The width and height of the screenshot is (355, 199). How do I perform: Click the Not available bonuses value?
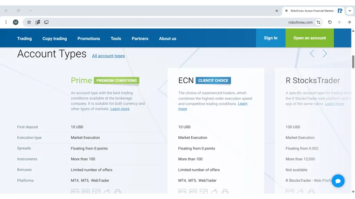[x=296, y=170]
